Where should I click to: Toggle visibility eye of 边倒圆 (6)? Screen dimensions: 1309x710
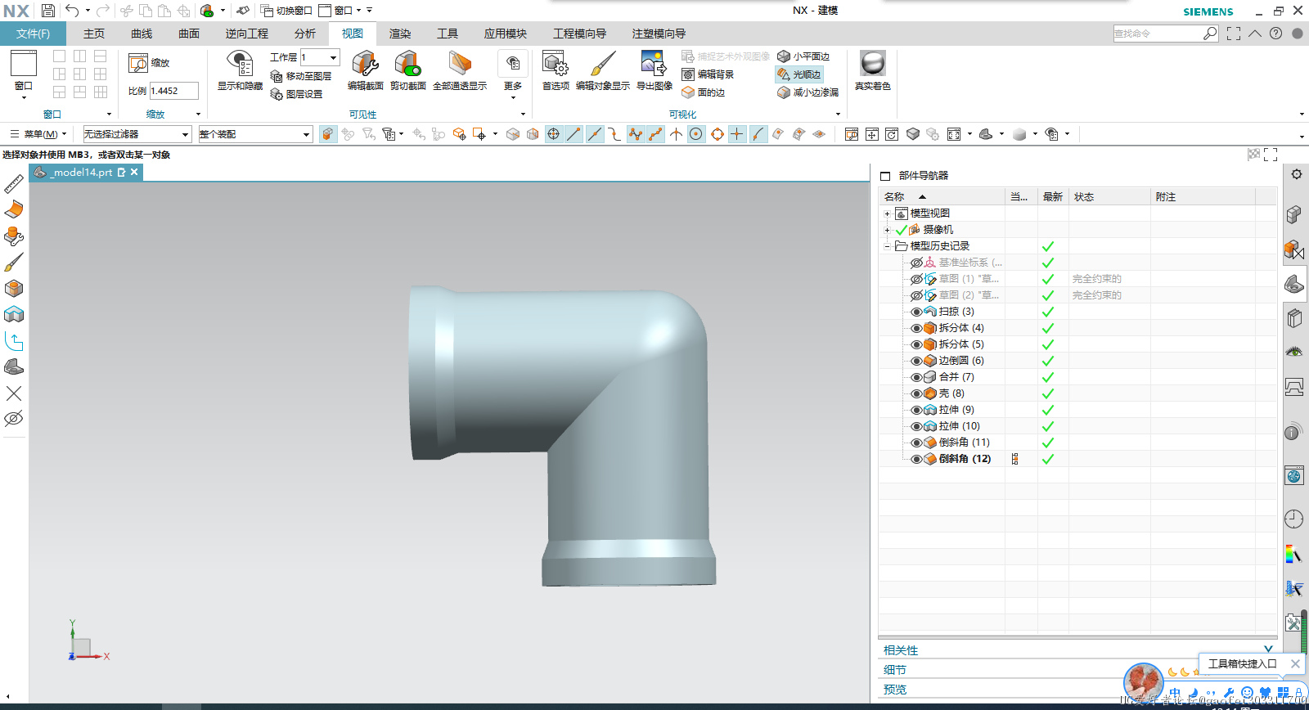[916, 361]
